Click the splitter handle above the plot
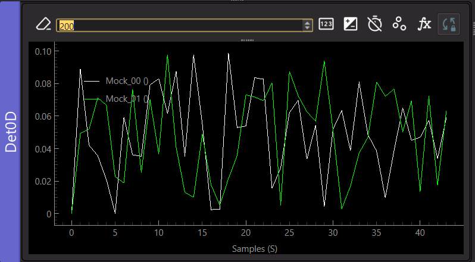 click(x=248, y=40)
